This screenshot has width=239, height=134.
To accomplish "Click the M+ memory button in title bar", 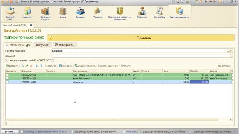I will 210,1.
